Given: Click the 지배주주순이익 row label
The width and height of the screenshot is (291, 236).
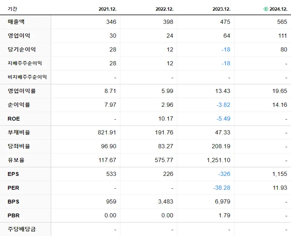Looking at the screenshot, I should coord(25,63).
